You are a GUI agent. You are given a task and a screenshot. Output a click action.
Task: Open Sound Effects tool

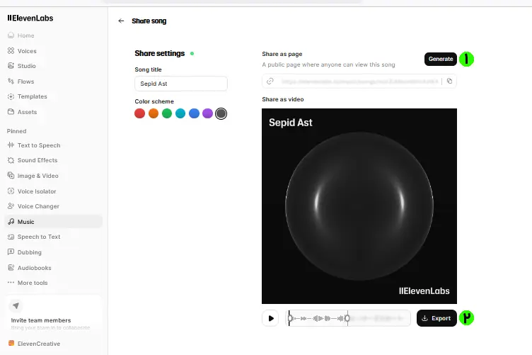(x=37, y=160)
